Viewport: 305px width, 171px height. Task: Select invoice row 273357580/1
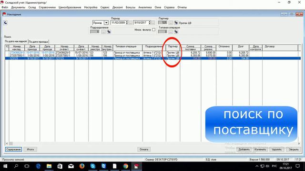pyautogui.click(x=152, y=56)
